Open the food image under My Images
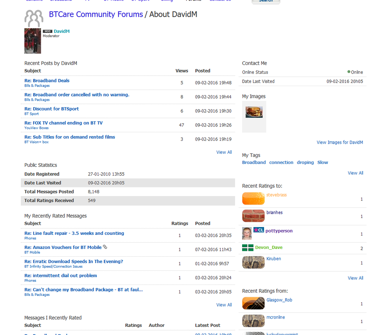 (x=254, y=112)
